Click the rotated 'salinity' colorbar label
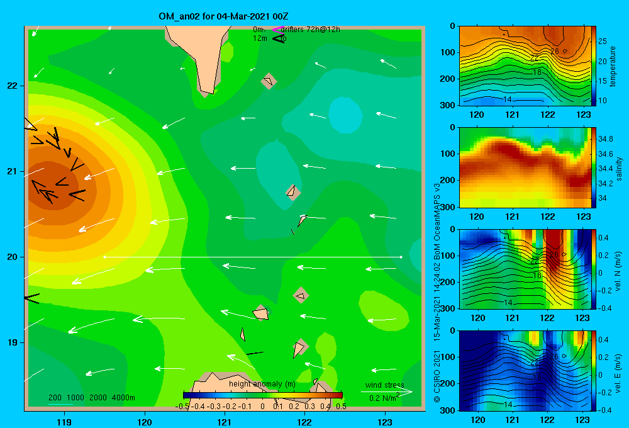The image size is (629, 428). point(619,169)
